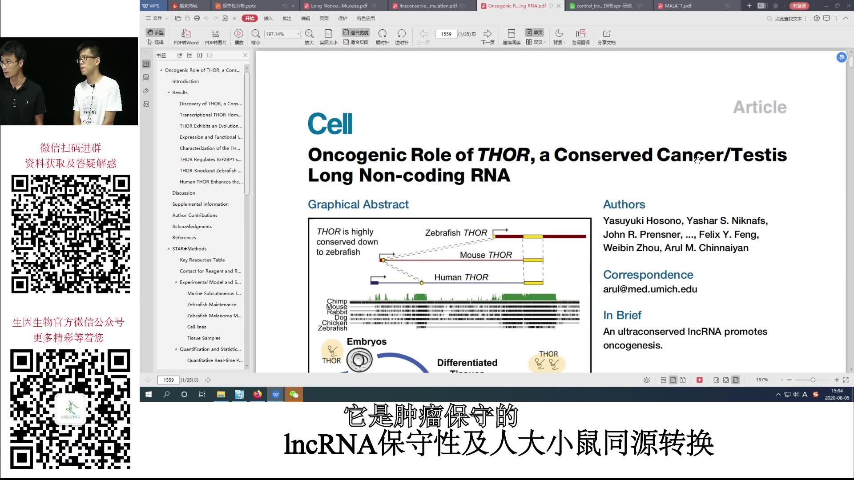Open file via the folder icon
This screenshot has width=854, height=480.
click(178, 18)
